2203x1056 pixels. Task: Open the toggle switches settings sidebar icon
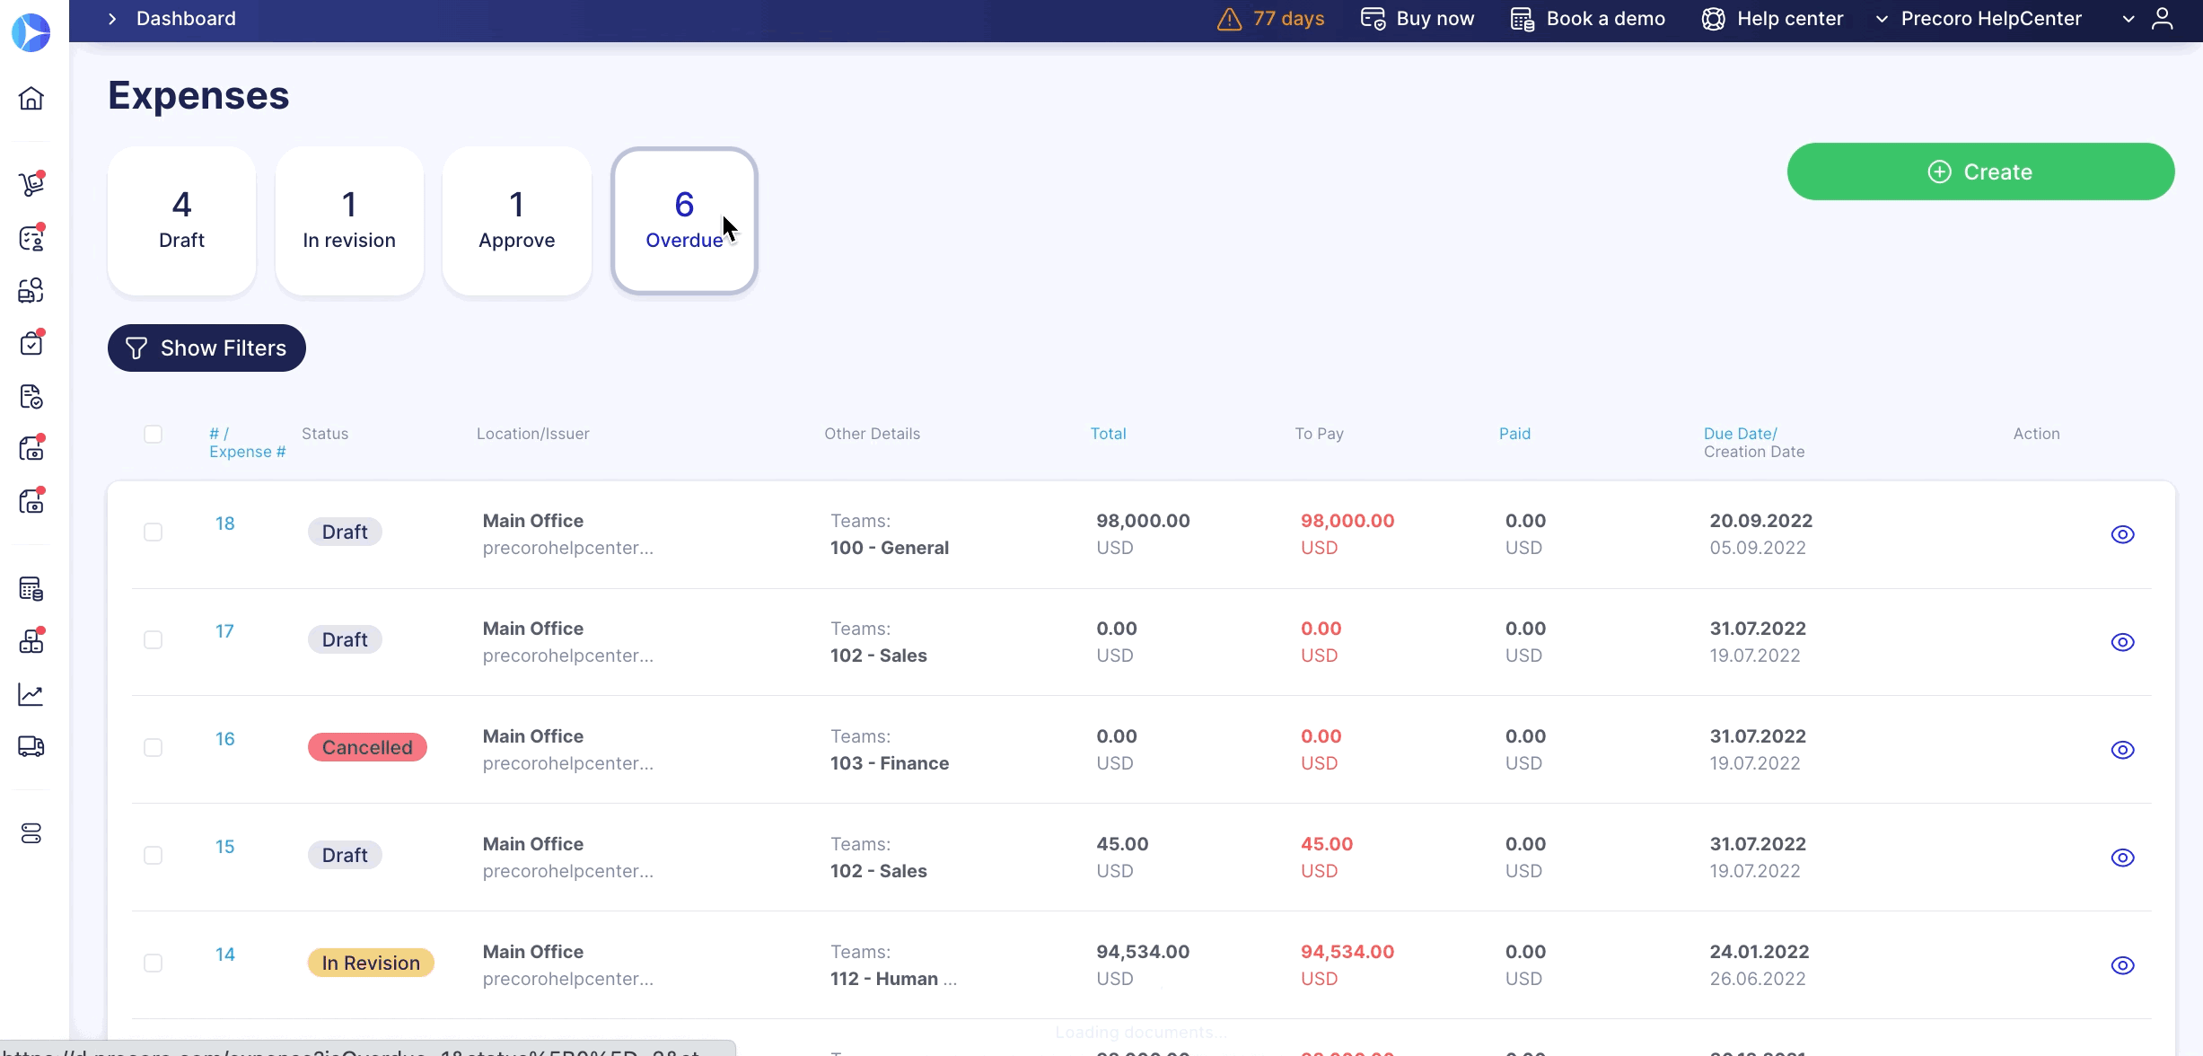tap(31, 833)
